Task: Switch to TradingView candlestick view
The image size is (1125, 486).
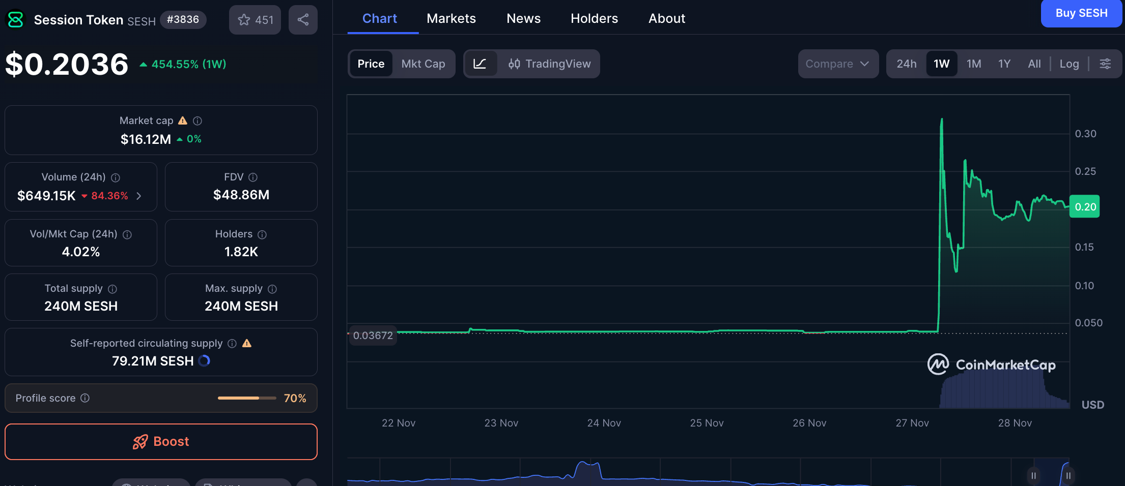Action: [549, 64]
